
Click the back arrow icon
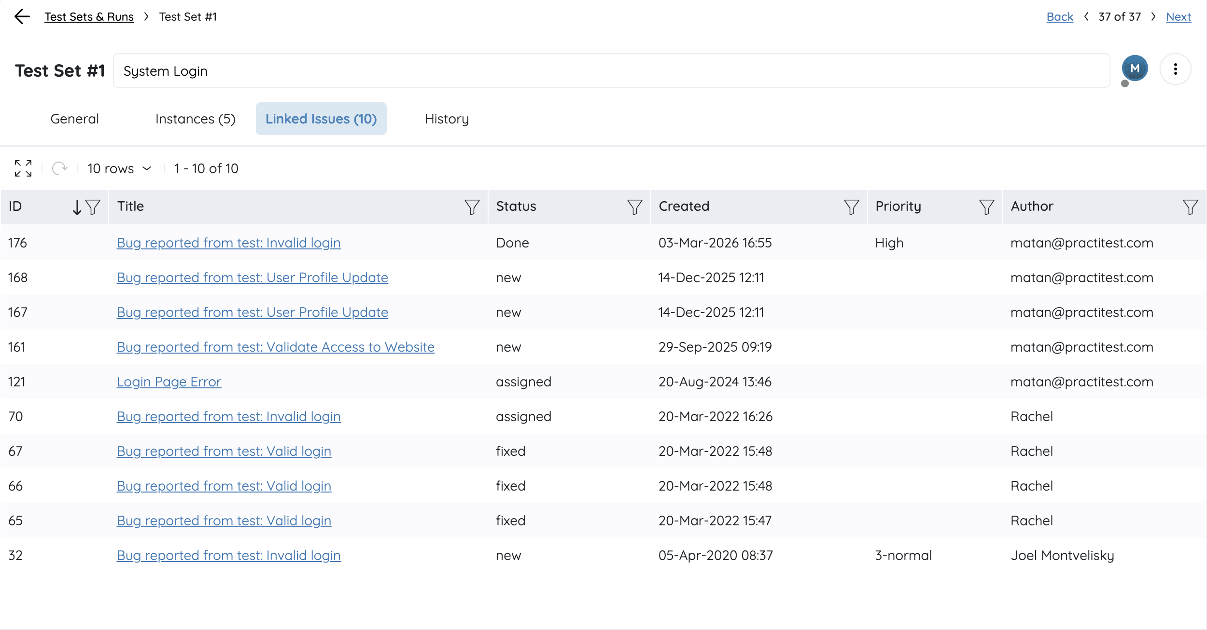tap(22, 17)
